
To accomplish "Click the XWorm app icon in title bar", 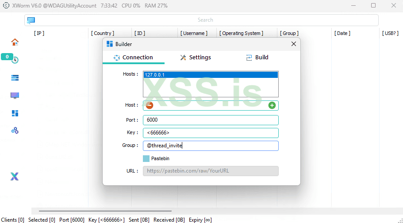I will coord(6,5).
